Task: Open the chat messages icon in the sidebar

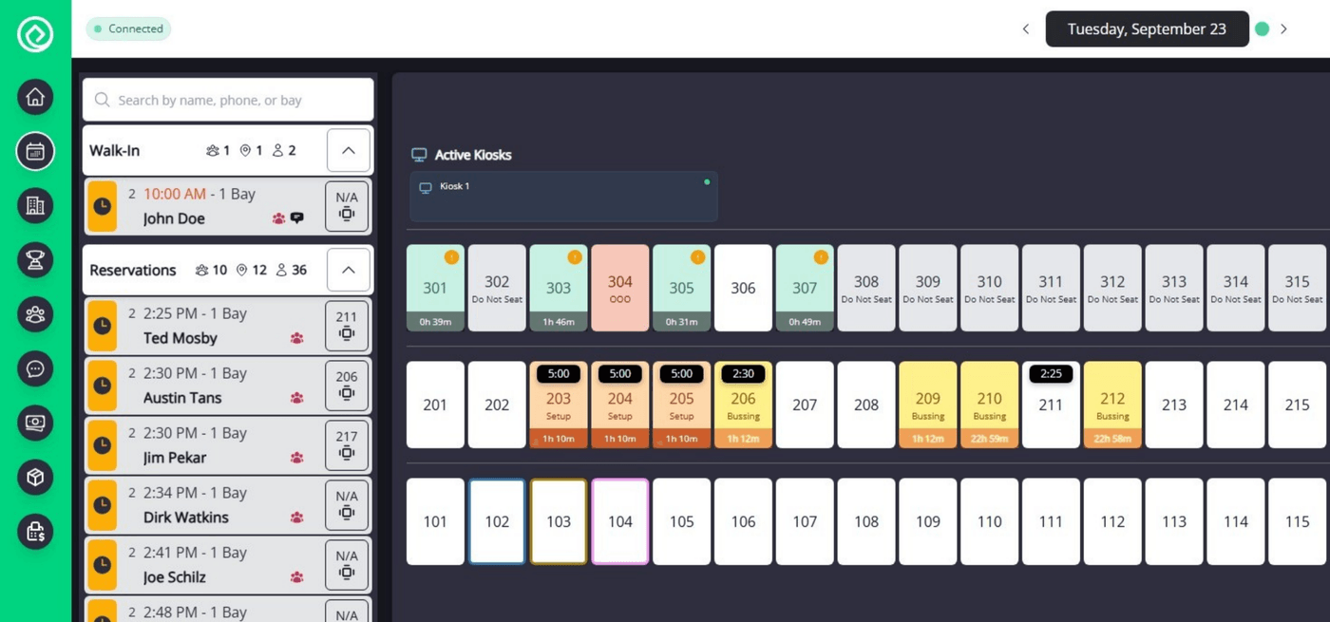Action: pos(35,368)
